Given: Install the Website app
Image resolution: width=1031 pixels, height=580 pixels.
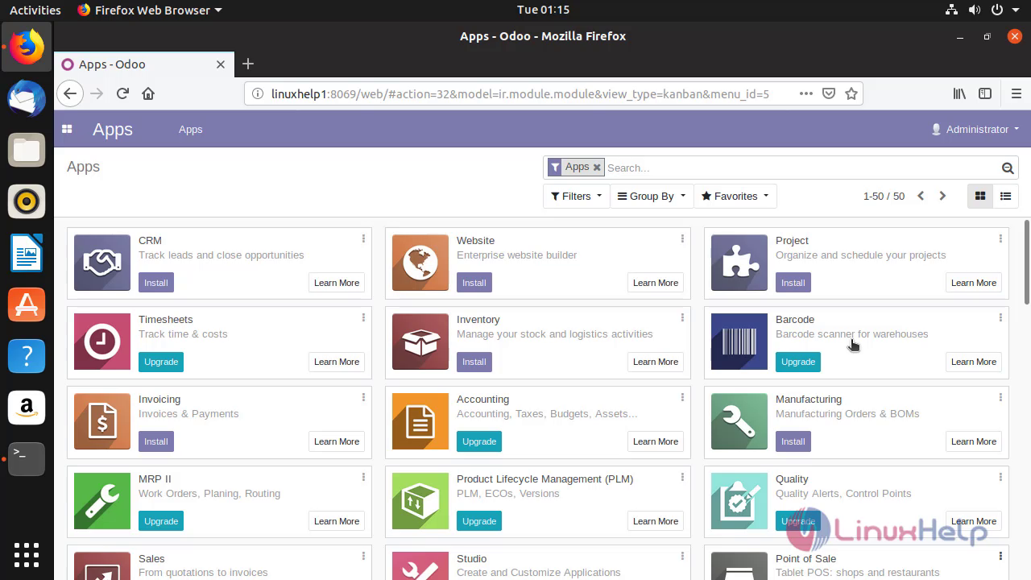Looking at the screenshot, I should point(474,283).
